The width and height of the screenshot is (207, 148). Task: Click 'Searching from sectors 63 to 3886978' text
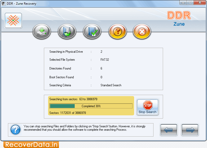click(x=73, y=99)
